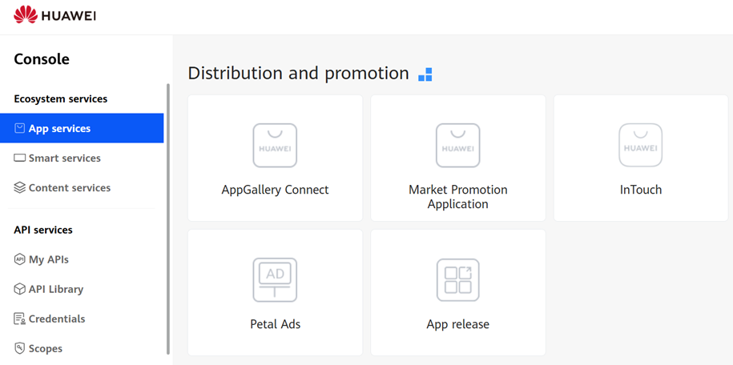Click the My APIs hexagon icon
Image resolution: width=733 pixels, height=365 pixels.
19,259
